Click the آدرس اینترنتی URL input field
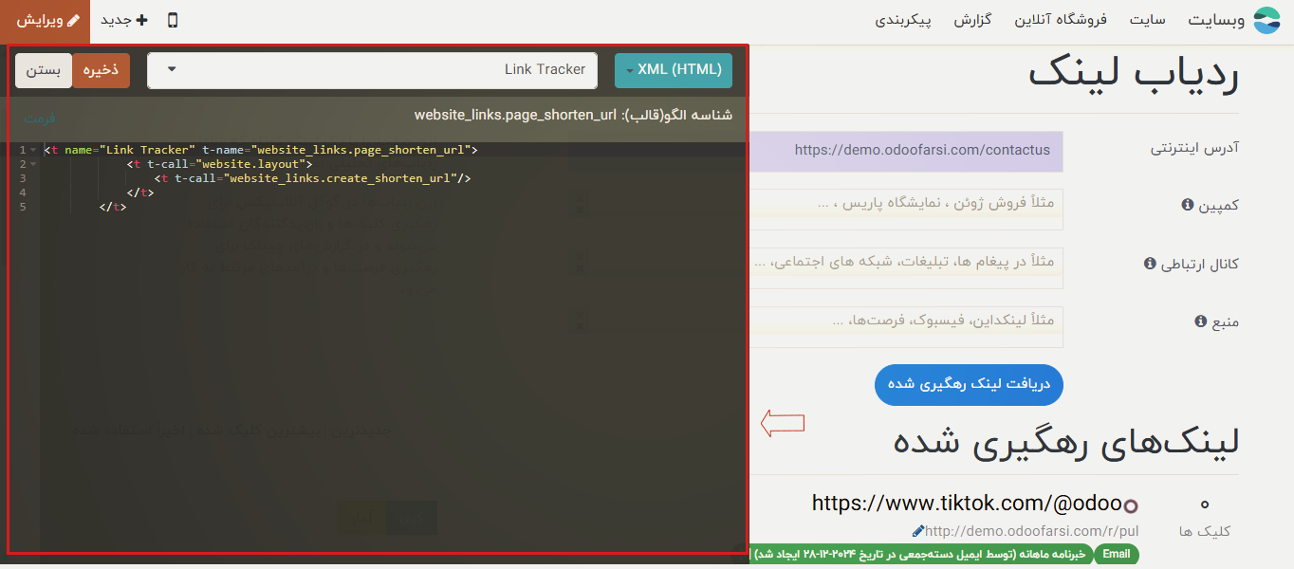This screenshot has height=569, width=1294. (x=906, y=150)
